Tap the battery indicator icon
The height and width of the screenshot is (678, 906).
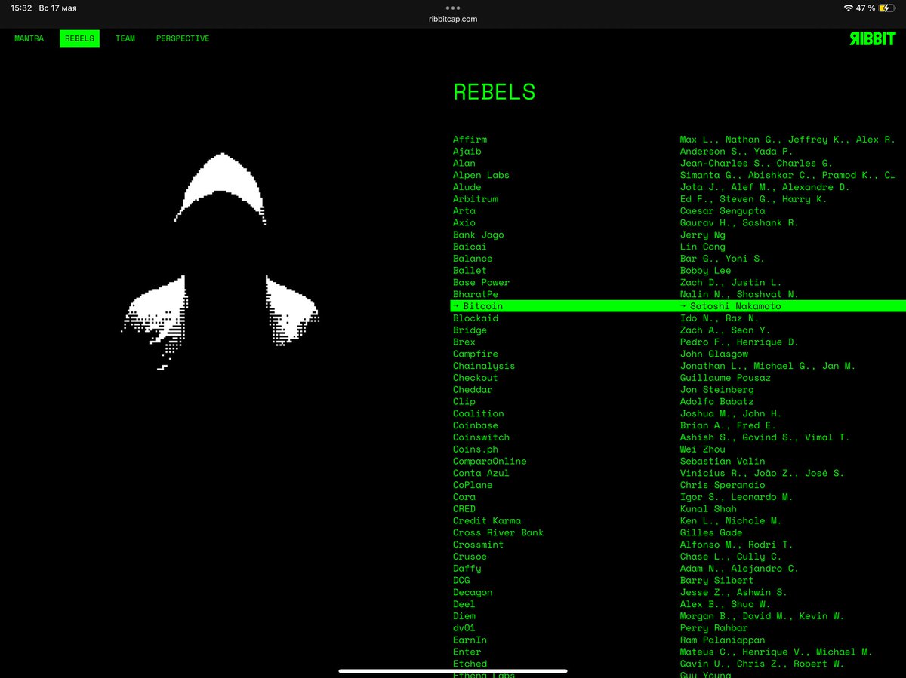click(x=889, y=8)
